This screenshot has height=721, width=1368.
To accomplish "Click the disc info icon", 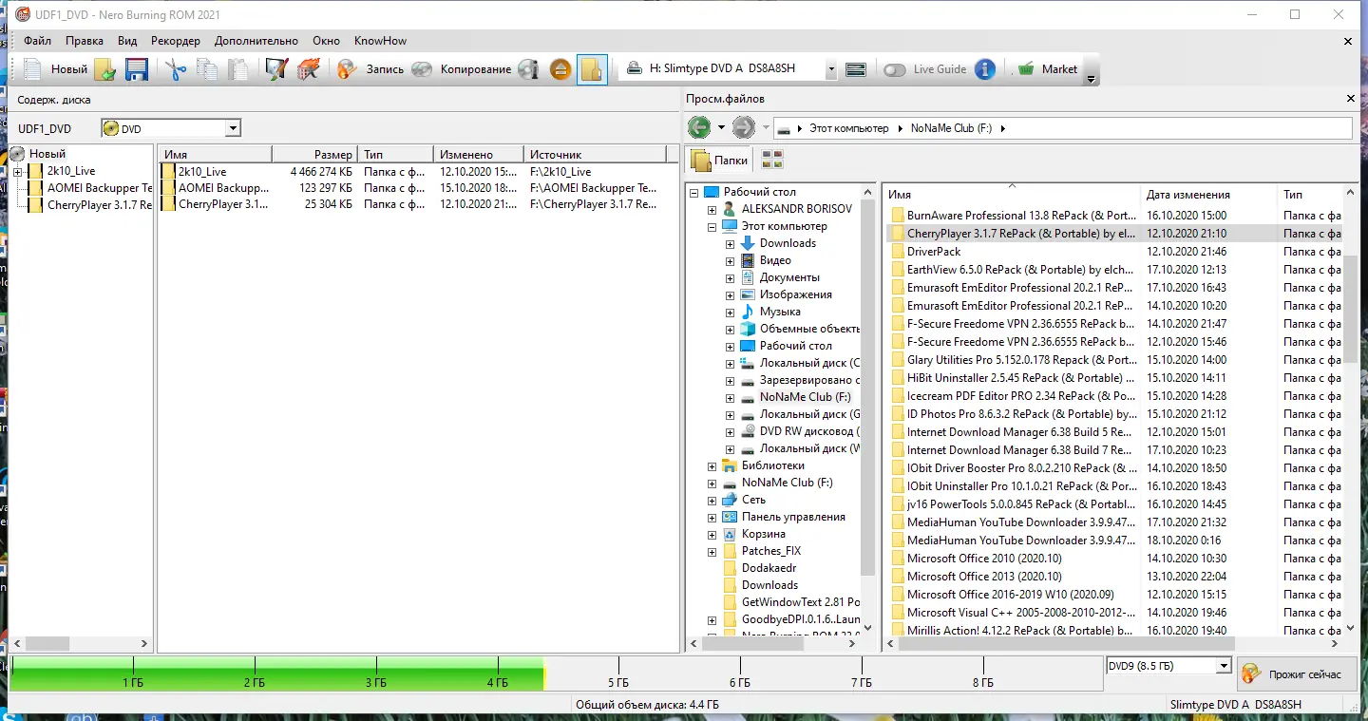I will coord(529,69).
